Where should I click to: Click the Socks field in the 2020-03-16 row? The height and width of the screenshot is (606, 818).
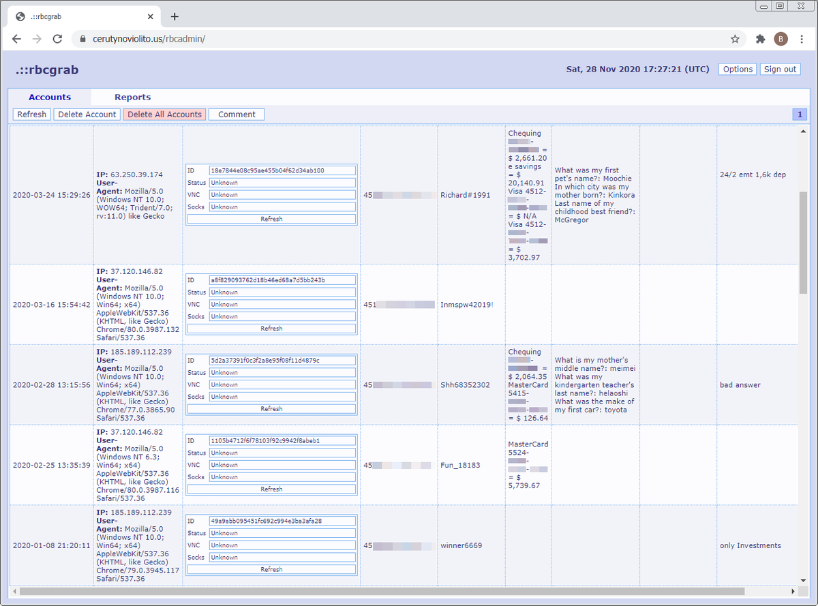coord(282,316)
